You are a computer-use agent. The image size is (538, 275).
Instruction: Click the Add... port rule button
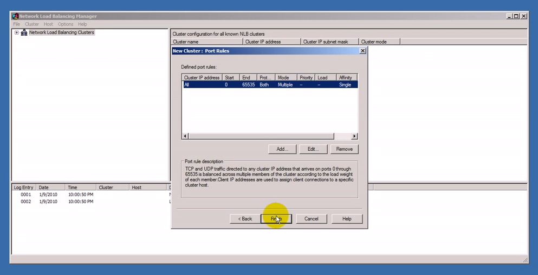pyautogui.click(x=282, y=149)
